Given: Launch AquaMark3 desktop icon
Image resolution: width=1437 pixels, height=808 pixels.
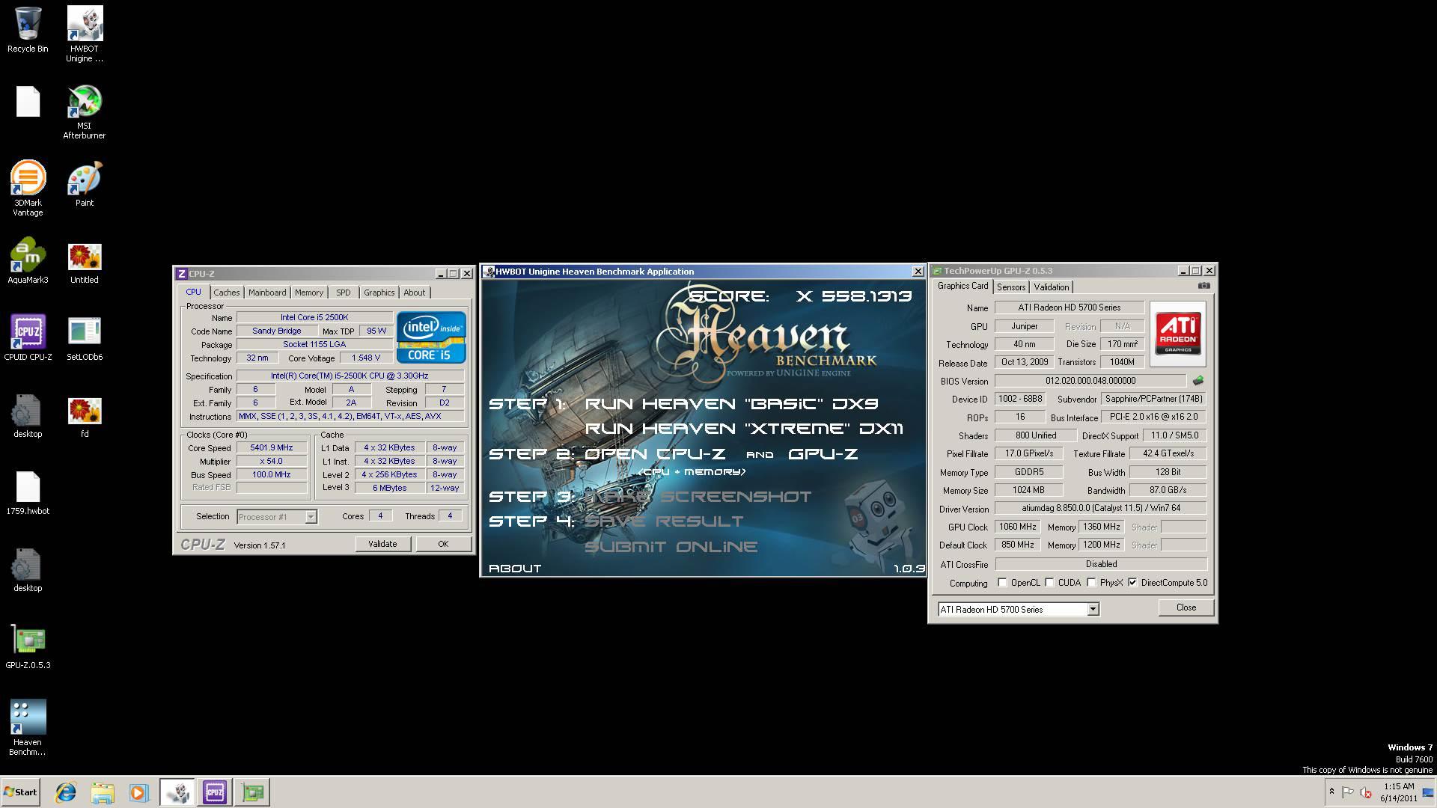Looking at the screenshot, I should pos(28,261).
